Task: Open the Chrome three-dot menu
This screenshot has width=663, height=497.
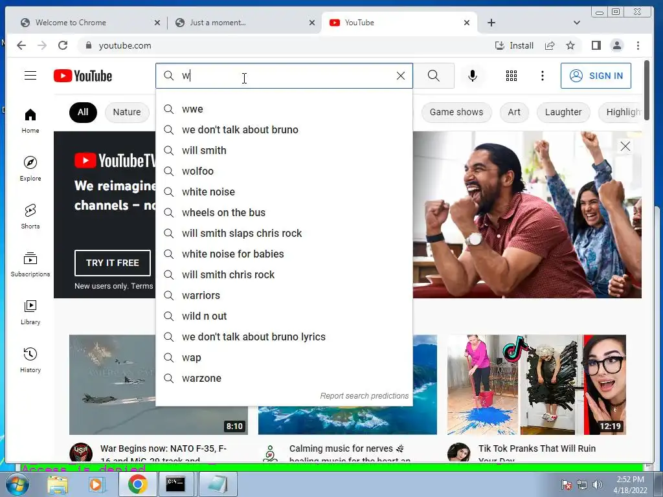Action: point(638,45)
